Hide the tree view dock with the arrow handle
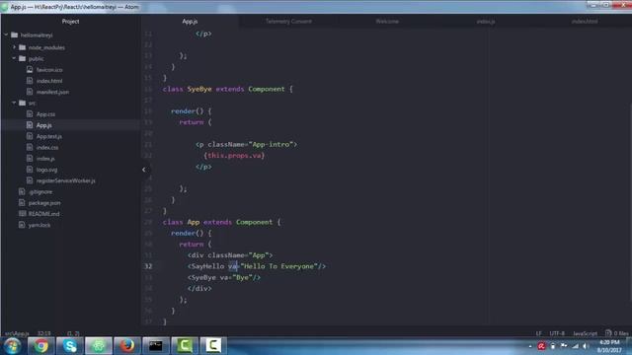This screenshot has height=355, width=632. tap(144, 170)
